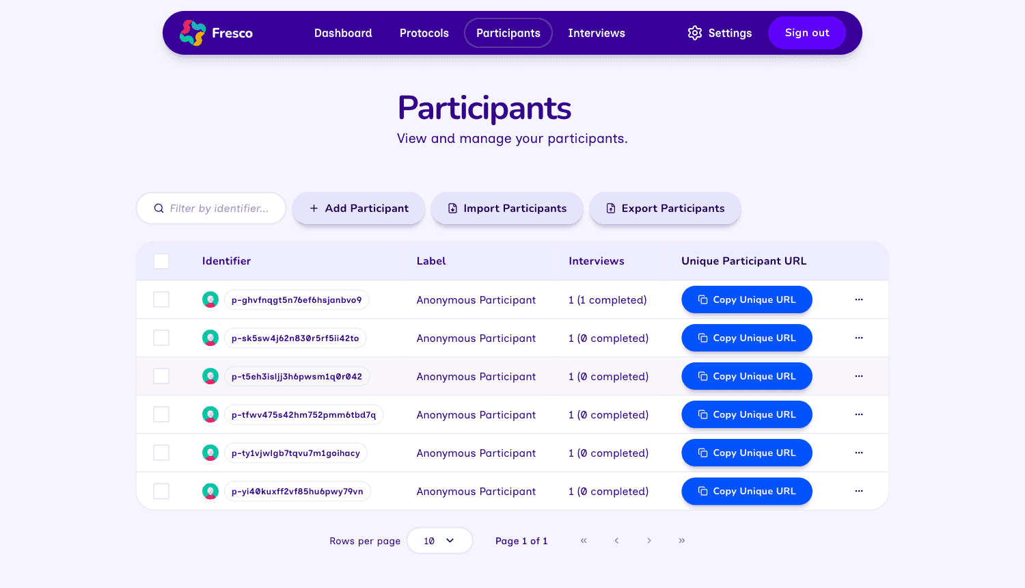Click the 'Page 1 of 1' text
1025x588 pixels.
(x=521, y=541)
